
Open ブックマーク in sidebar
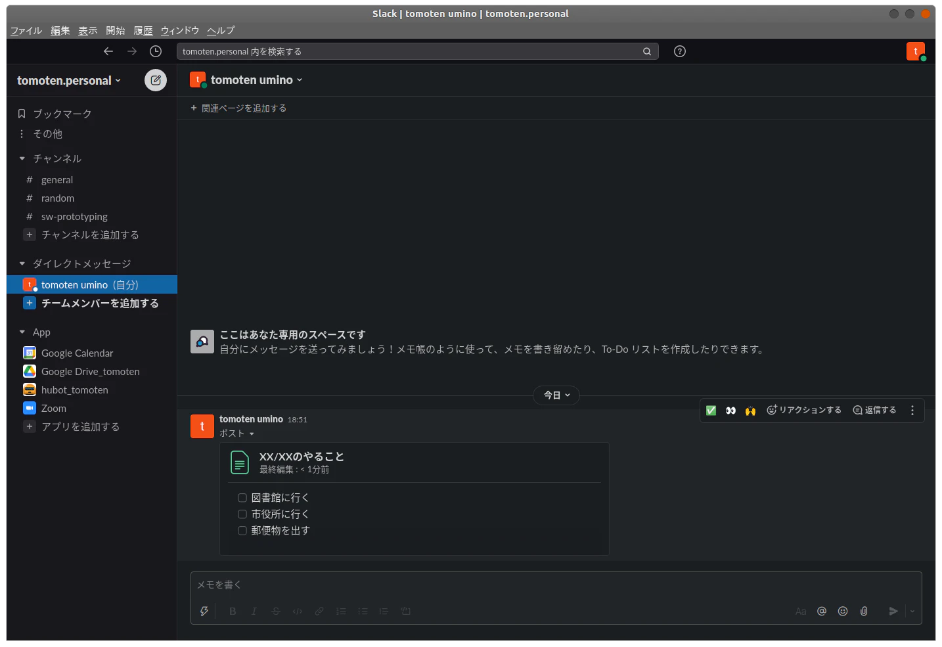(62, 114)
